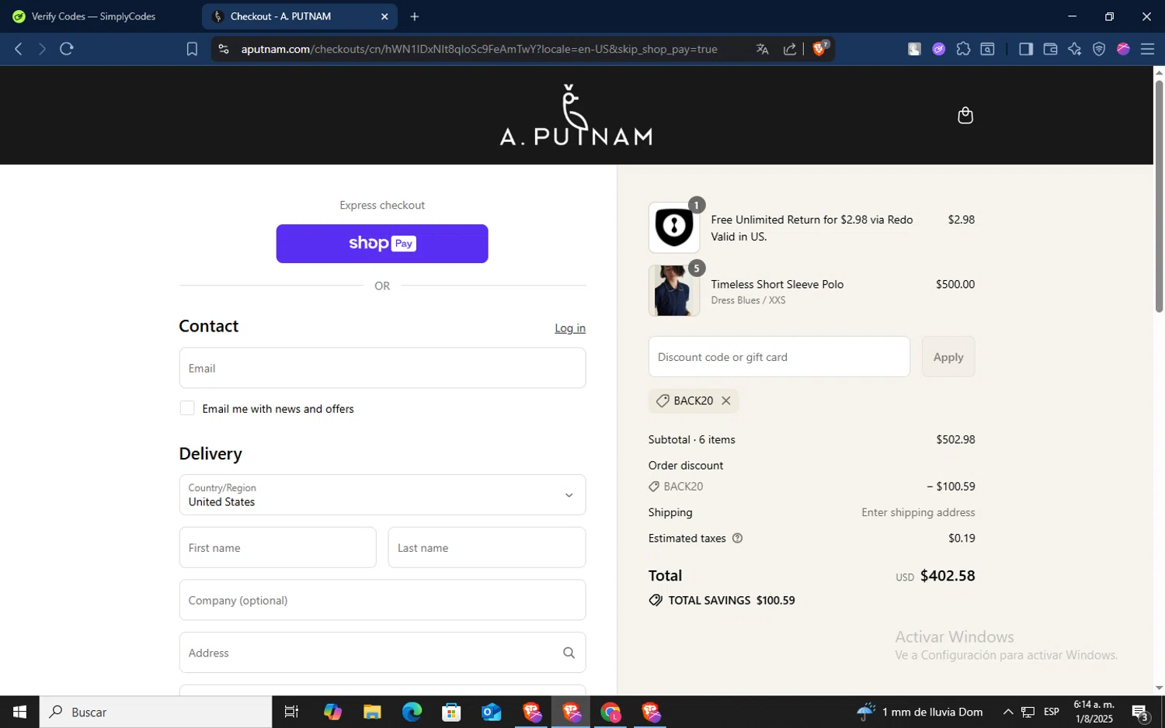1165x728 pixels.
Task: Open the clock and date in taskbar
Action: tap(1094, 712)
